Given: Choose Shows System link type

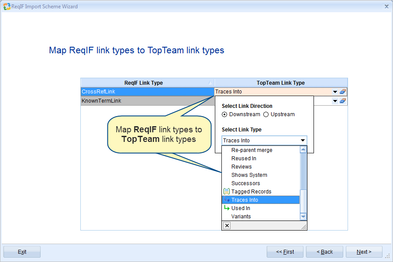Looking at the screenshot, I should pos(261,175).
